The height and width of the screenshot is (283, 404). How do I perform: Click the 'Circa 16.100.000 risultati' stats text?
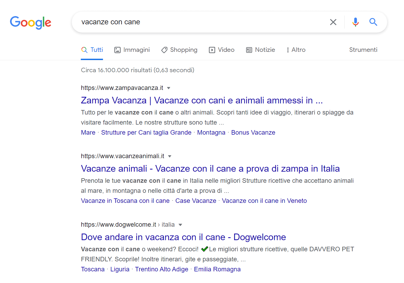[x=138, y=70]
